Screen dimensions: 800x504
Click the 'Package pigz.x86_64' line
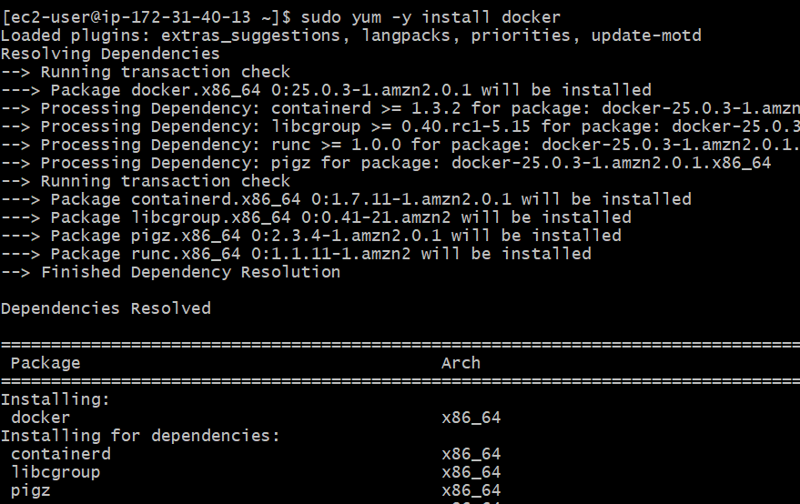tap(311, 236)
